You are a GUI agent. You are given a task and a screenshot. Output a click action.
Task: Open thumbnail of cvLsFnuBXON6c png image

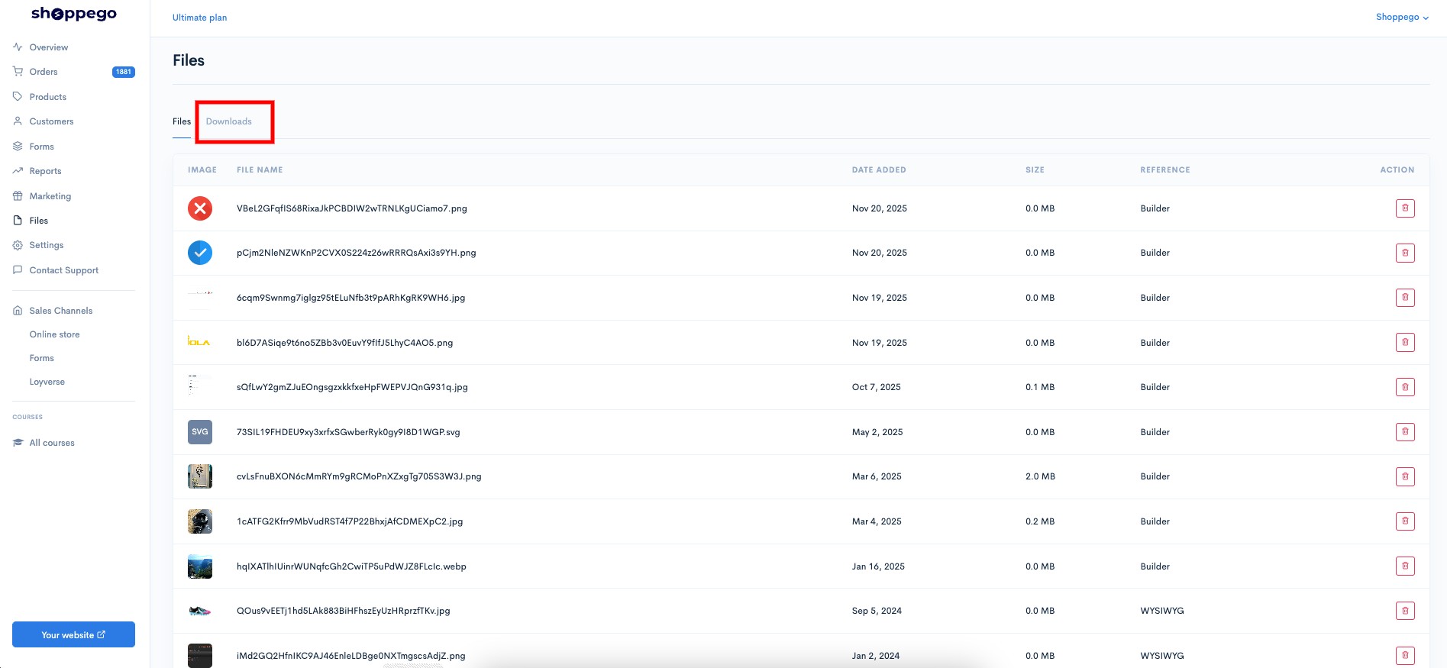200,476
